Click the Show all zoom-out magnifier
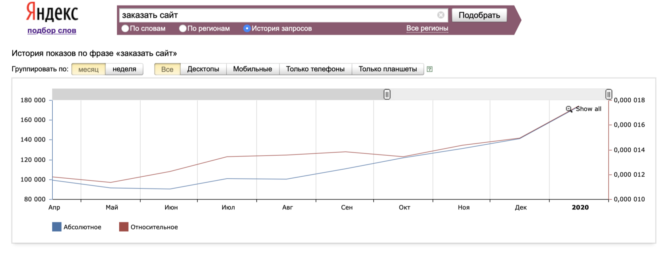Viewport: 666px width, 253px height. pos(569,109)
